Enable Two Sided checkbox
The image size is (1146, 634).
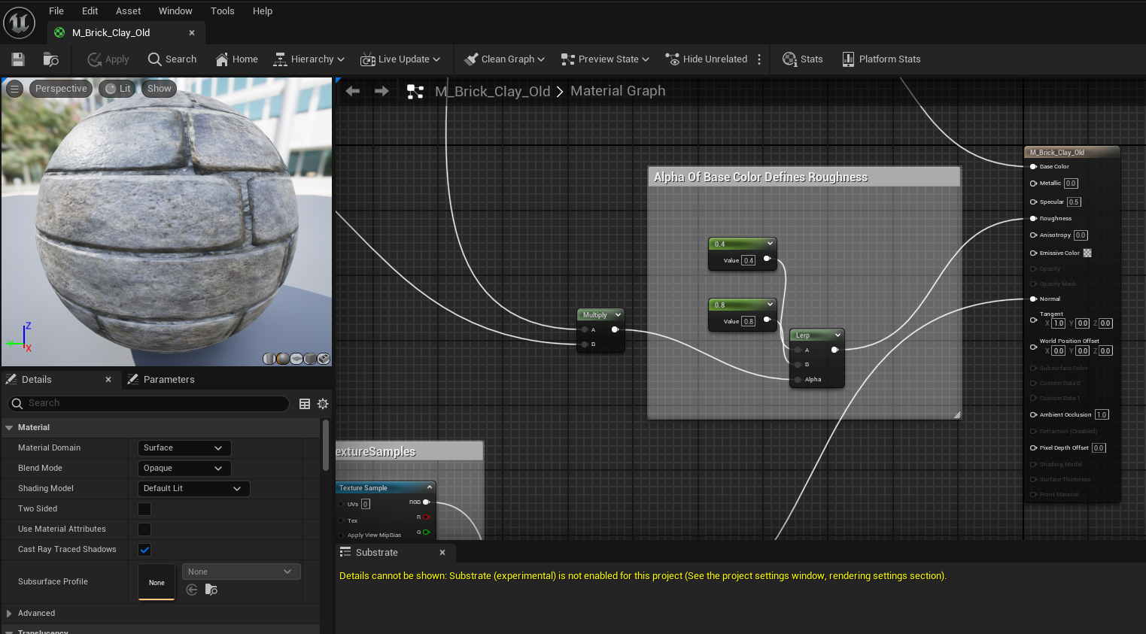click(x=144, y=509)
